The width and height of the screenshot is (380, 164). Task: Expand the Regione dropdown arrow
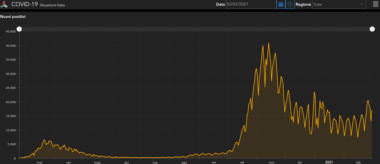click(361, 5)
